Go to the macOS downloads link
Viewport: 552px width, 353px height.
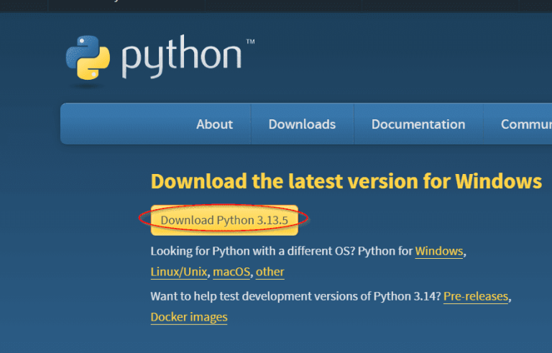click(231, 272)
